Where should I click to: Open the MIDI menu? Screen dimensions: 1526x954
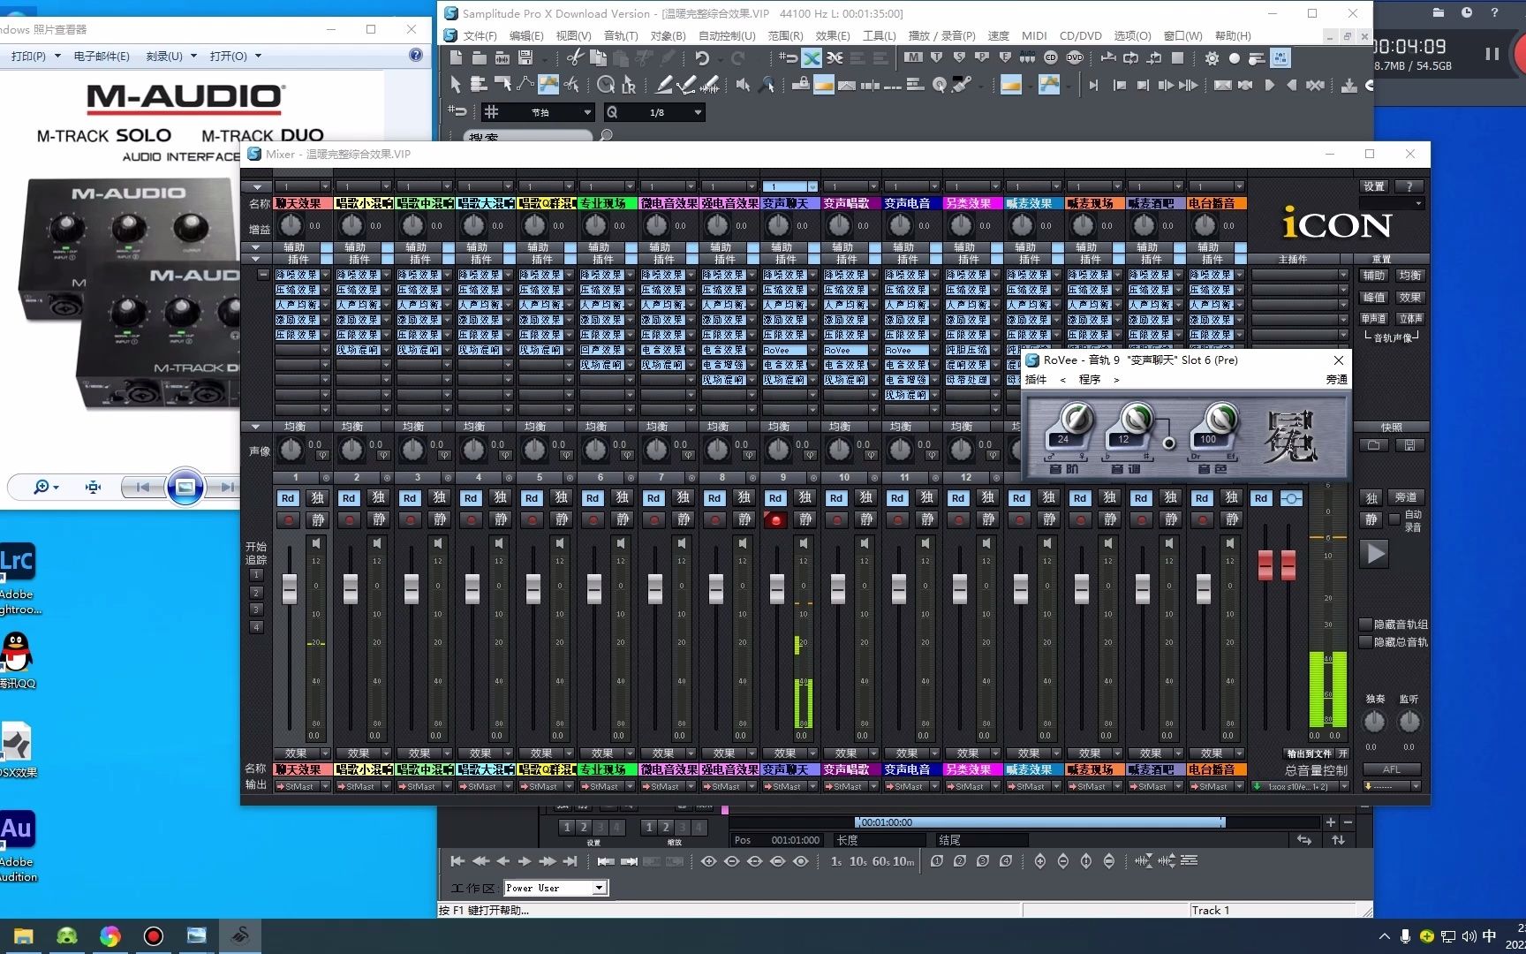click(1033, 36)
